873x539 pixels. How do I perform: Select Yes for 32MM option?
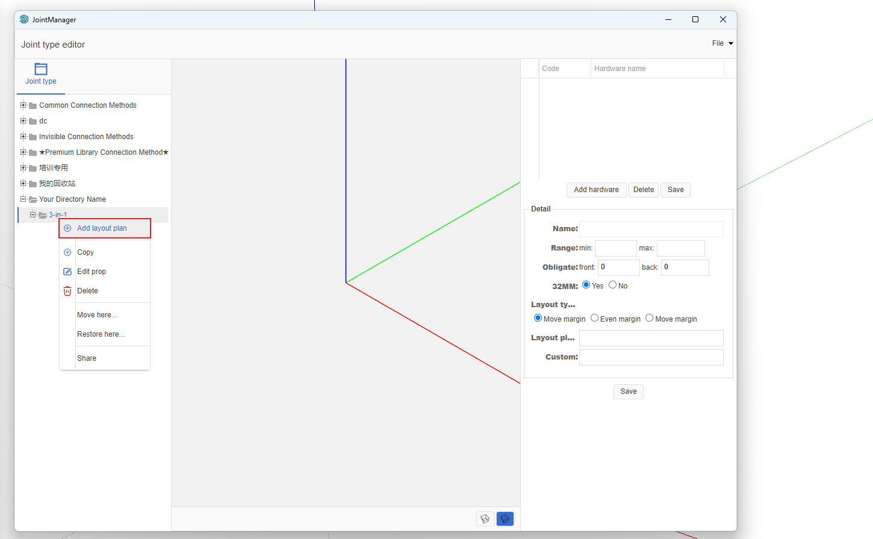coord(586,285)
